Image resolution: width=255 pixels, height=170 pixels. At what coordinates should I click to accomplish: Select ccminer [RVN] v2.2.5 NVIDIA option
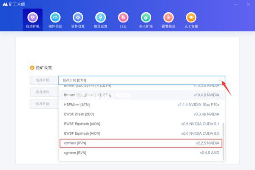141,143
